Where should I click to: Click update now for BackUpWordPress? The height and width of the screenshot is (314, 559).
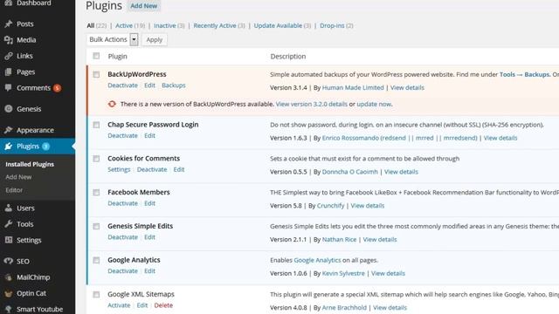point(374,104)
